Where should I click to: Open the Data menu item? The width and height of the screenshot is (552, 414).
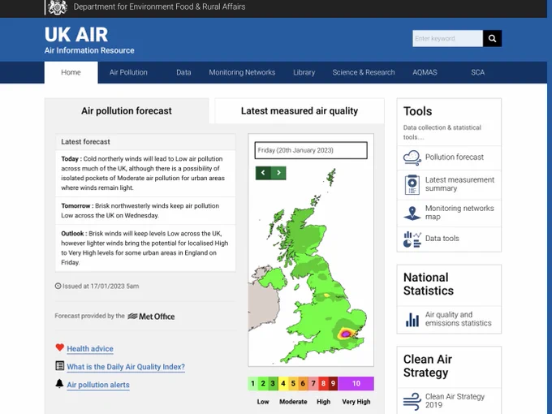coord(183,72)
